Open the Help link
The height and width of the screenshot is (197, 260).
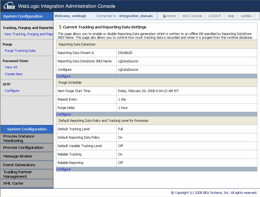pos(231,16)
